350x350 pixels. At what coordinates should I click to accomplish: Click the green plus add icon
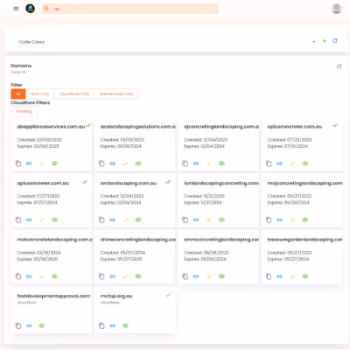pos(324,41)
